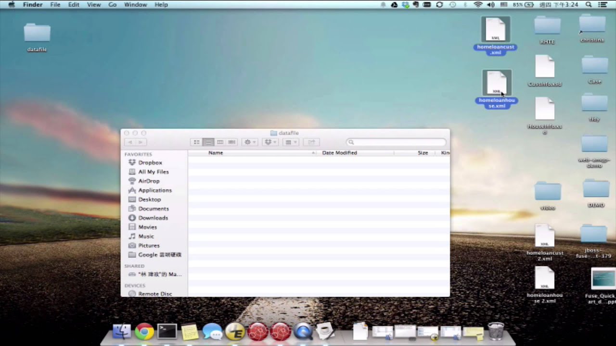The image size is (616, 346).
Task: Select the homeloancust 2.xml desktop file
Action: [x=545, y=243]
